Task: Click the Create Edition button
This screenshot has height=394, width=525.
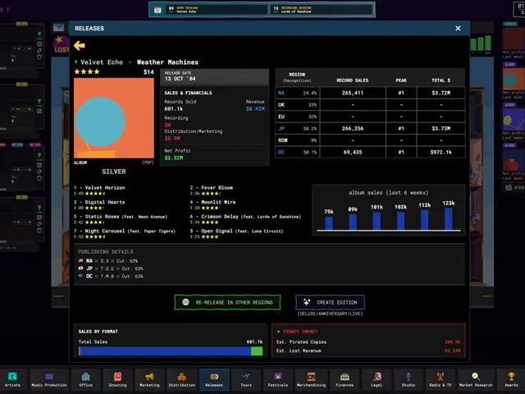Action: 330,303
